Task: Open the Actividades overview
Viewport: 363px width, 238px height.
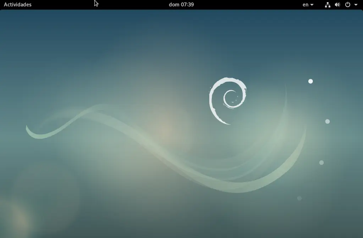Action: [18, 5]
